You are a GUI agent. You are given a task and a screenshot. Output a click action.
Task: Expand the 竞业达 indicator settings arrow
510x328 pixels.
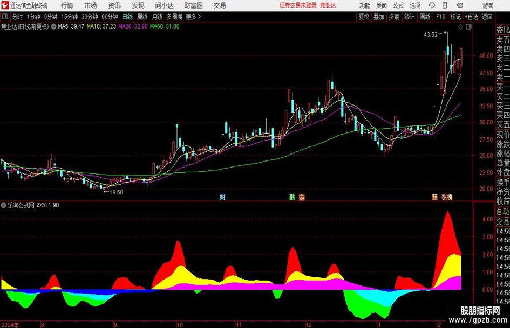point(53,26)
